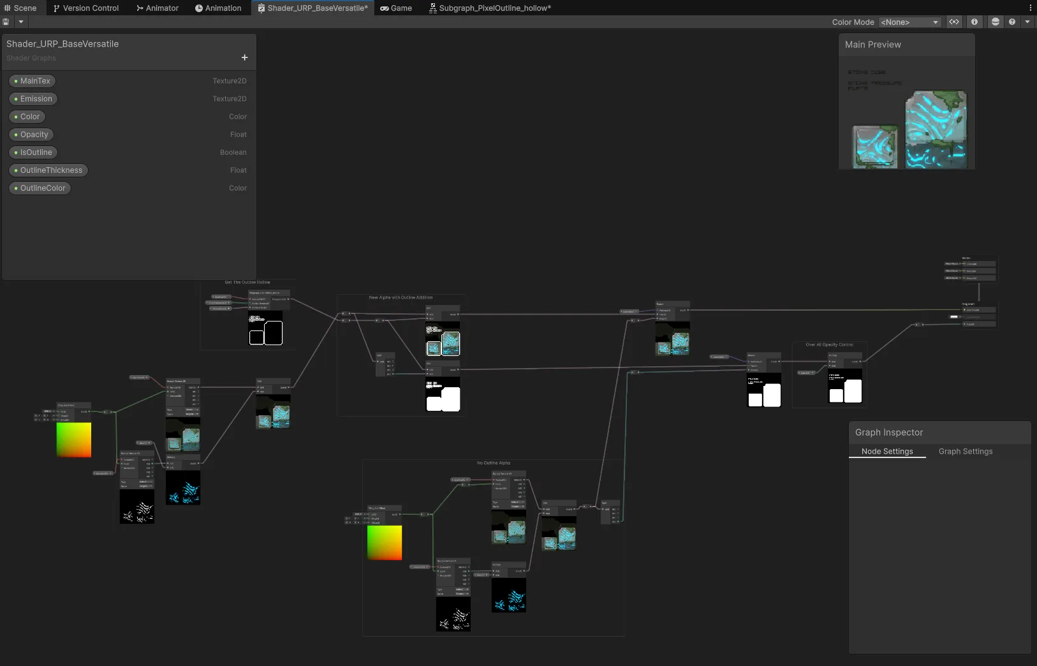Viewport: 1037px width, 666px height.
Task: Click the Main Preview shader thumbnail
Action: 936,129
